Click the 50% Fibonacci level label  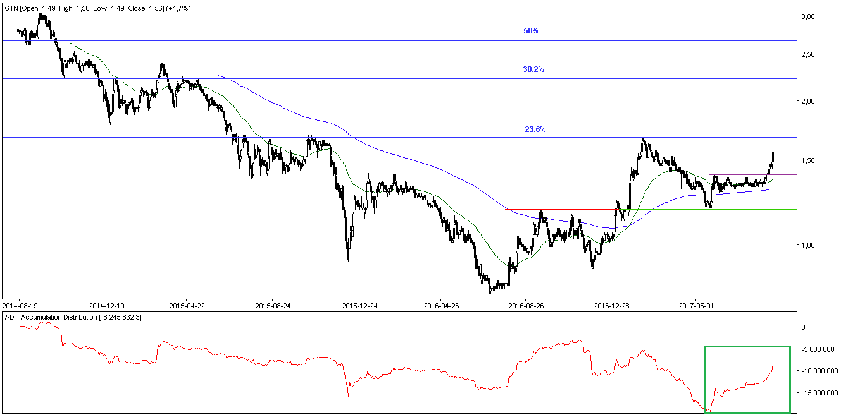pyautogui.click(x=531, y=31)
